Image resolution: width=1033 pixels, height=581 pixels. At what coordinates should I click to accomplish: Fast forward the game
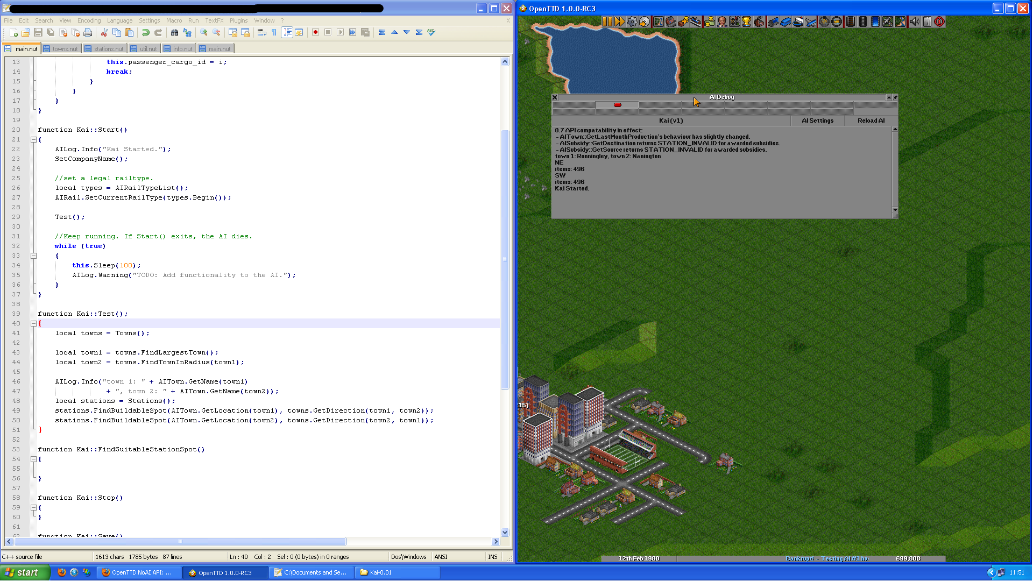tap(619, 22)
